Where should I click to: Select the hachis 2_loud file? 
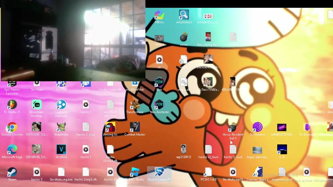86,129
